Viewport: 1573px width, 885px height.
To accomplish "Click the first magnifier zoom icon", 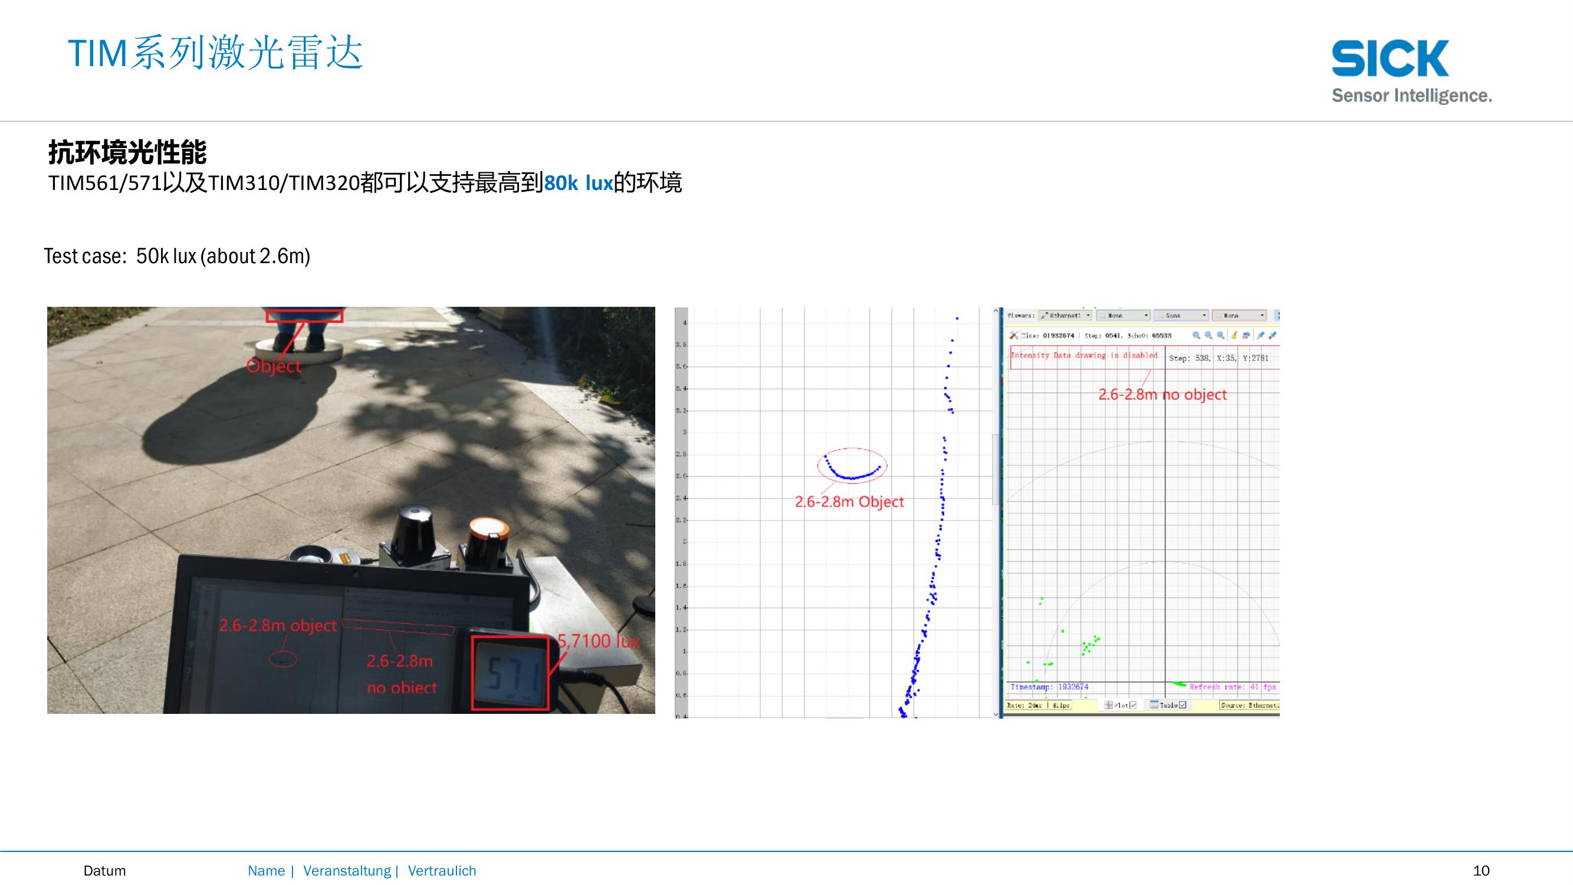I will 1196,335.
